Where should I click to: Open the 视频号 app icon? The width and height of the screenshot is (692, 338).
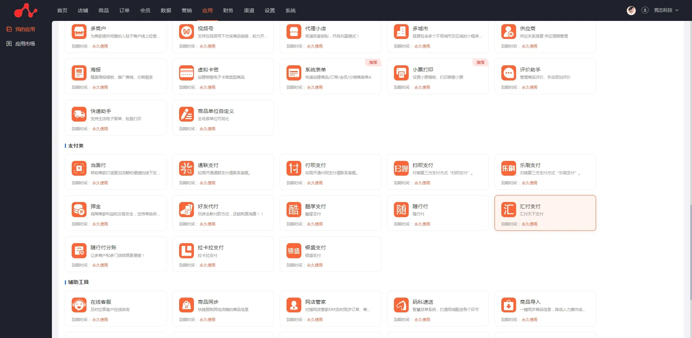[186, 32]
